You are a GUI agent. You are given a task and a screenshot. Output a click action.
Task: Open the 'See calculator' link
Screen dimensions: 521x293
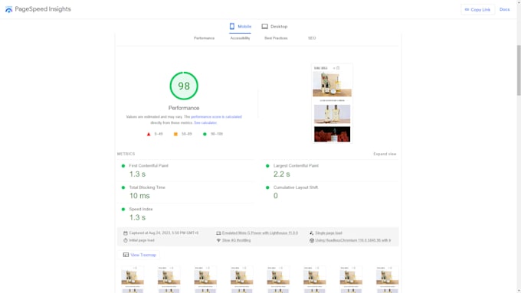205,122
